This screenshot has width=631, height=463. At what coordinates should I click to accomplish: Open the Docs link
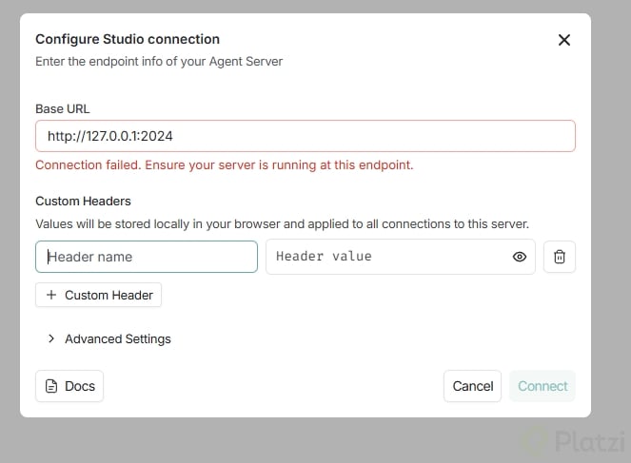click(69, 386)
